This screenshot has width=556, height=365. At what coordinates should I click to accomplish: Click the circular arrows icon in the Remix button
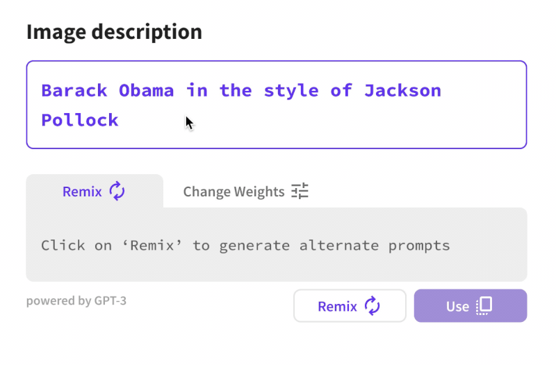(x=373, y=306)
